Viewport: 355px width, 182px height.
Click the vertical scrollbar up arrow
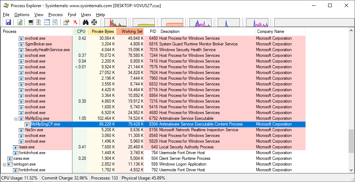pyautogui.click(x=351, y=31)
